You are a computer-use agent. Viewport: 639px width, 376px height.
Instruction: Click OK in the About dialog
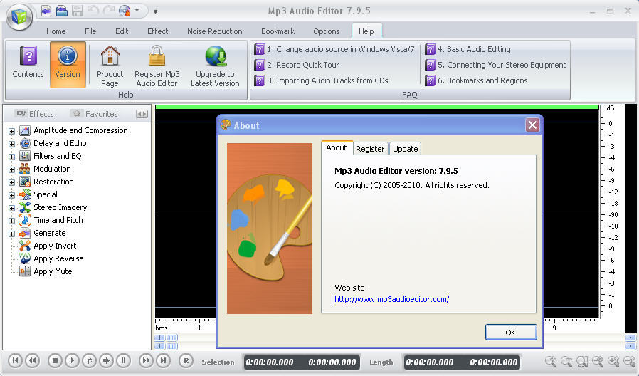[x=511, y=333]
